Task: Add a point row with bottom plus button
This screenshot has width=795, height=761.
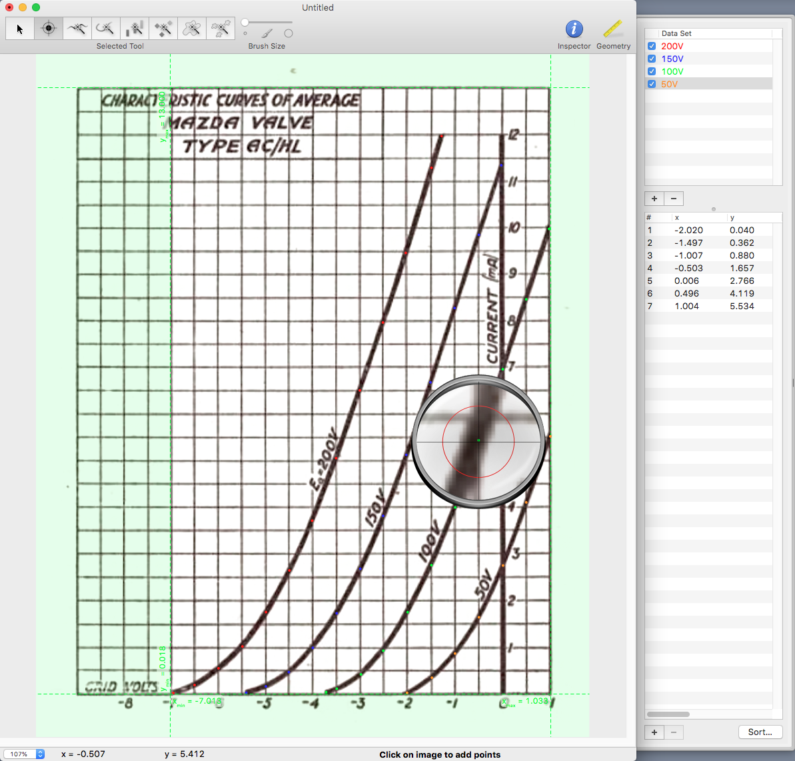Action: click(654, 732)
